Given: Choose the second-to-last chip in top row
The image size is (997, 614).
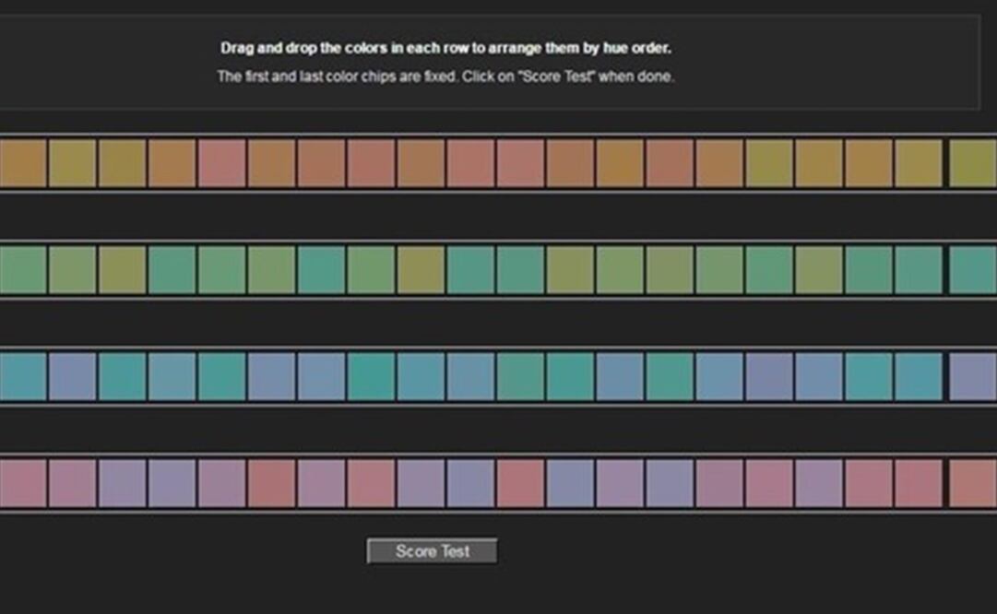Looking at the screenshot, I should pyautogui.click(x=919, y=163).
